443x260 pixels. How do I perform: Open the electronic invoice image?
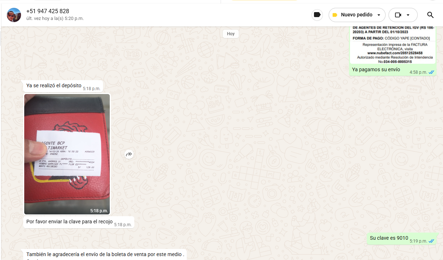(x=392, y=45)
